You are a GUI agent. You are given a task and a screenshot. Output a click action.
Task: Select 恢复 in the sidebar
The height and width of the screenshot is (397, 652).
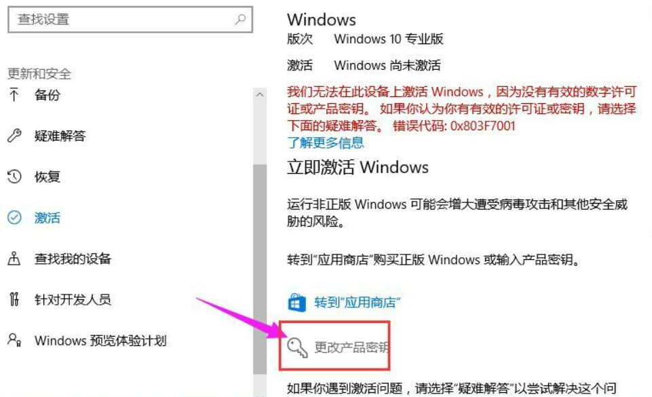pos(47,176)
